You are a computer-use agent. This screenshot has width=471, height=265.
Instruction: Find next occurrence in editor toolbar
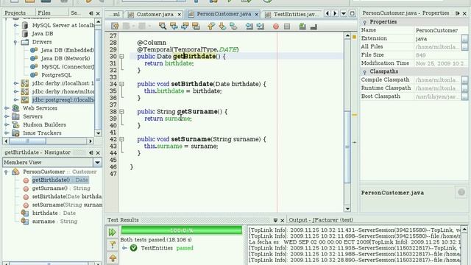[x=185, y=26]
